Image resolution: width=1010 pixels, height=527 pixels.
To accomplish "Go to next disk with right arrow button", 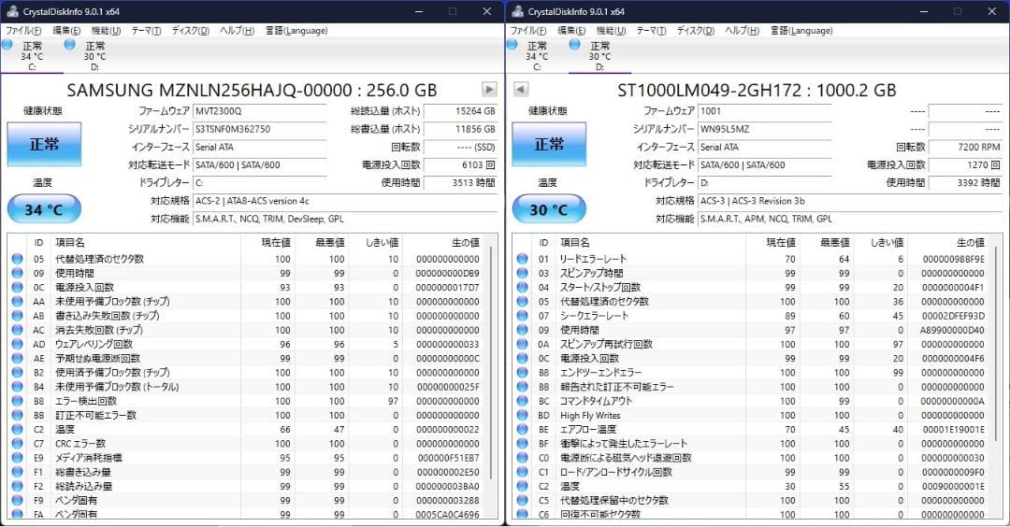I will pyautogui.click(x=489, y=90).
